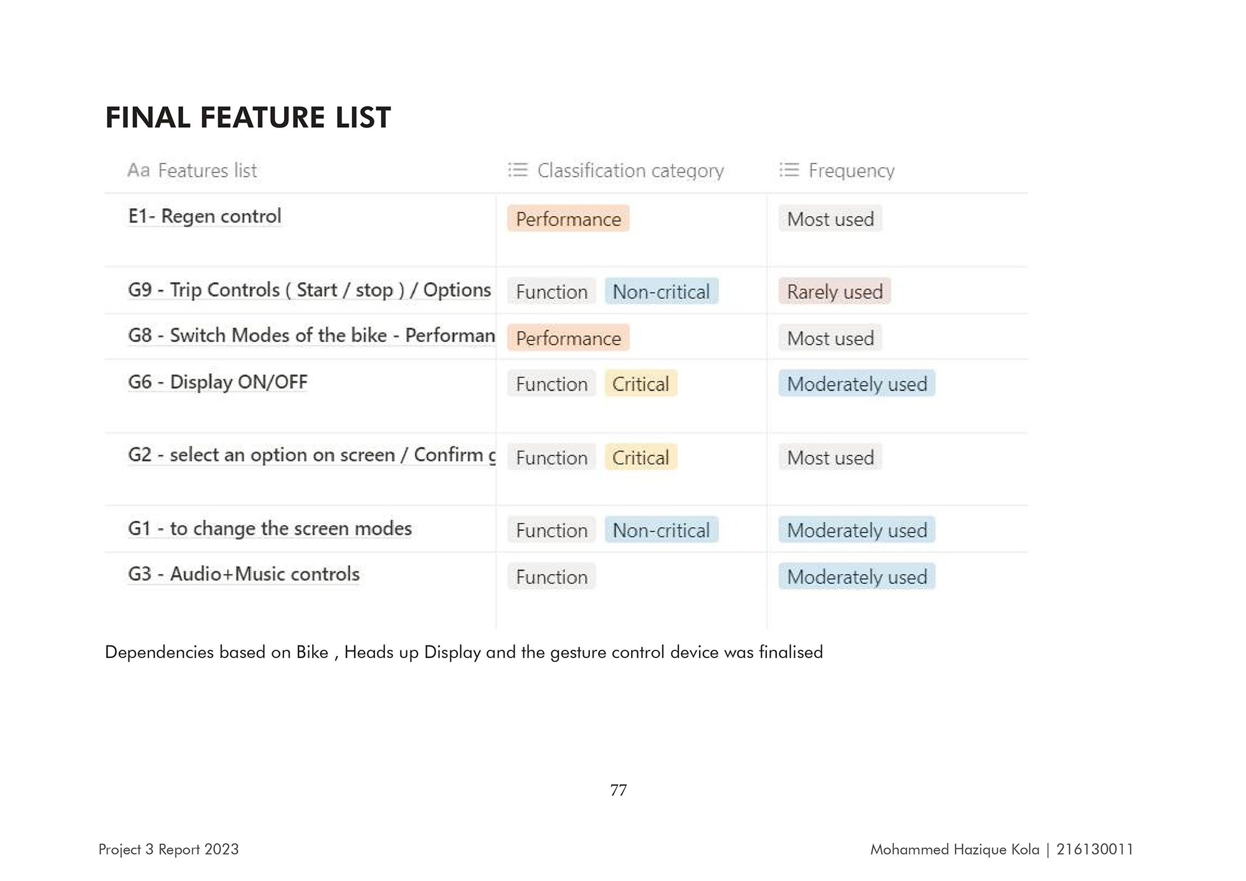Open the Frequency column header
This screenshot has height=881, width=1246.
[837, 171]
